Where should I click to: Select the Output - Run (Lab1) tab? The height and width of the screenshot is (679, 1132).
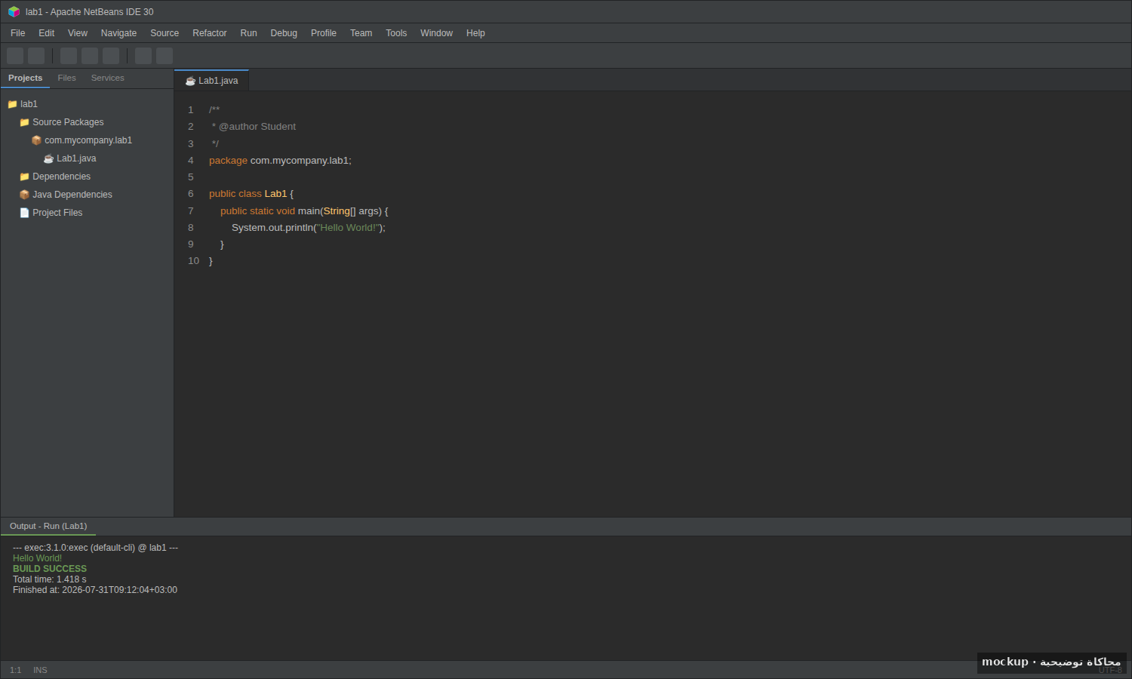click(x=48, y=527)
